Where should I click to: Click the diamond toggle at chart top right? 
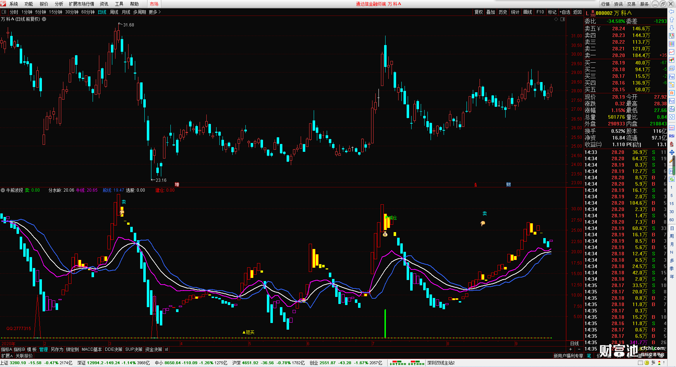pyautogui.click(x=556, y=19)
